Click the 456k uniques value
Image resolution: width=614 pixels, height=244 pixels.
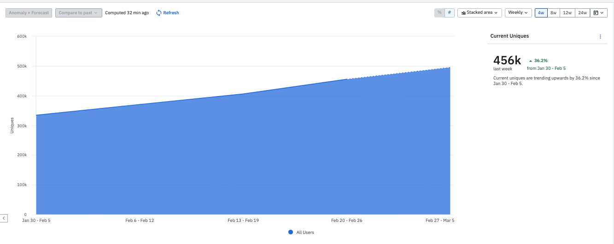pyautogui.click(x=507, y=60)
